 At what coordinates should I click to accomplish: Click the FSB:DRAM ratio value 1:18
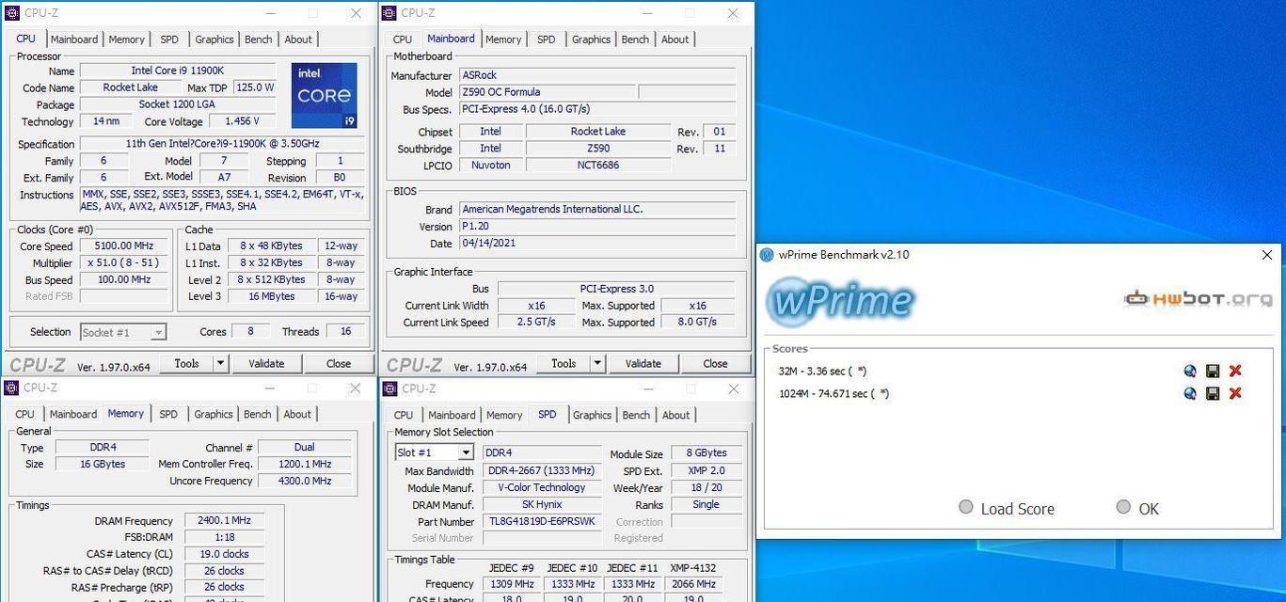(x=225, y=537)
